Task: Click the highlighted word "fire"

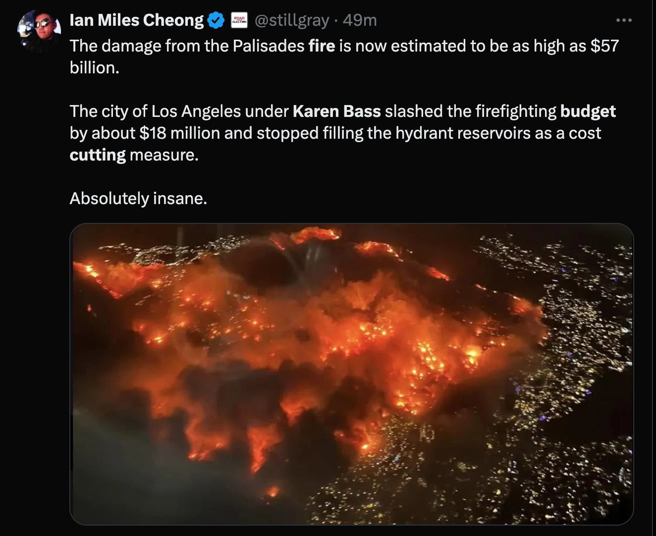Action: coord(322,46)
